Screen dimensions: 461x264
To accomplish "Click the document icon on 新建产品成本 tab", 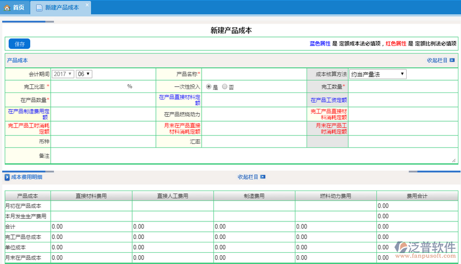I will click(x=39, y=8).
